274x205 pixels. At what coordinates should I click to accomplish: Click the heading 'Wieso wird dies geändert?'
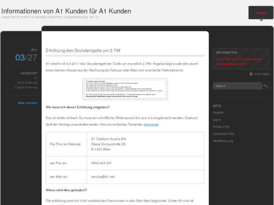pos(66,190)
